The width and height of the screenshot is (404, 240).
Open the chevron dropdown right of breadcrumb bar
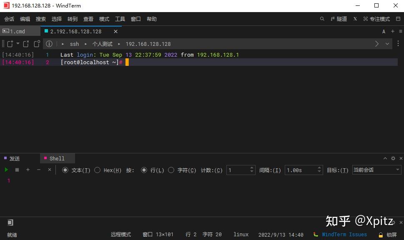(x=387, y=44)
